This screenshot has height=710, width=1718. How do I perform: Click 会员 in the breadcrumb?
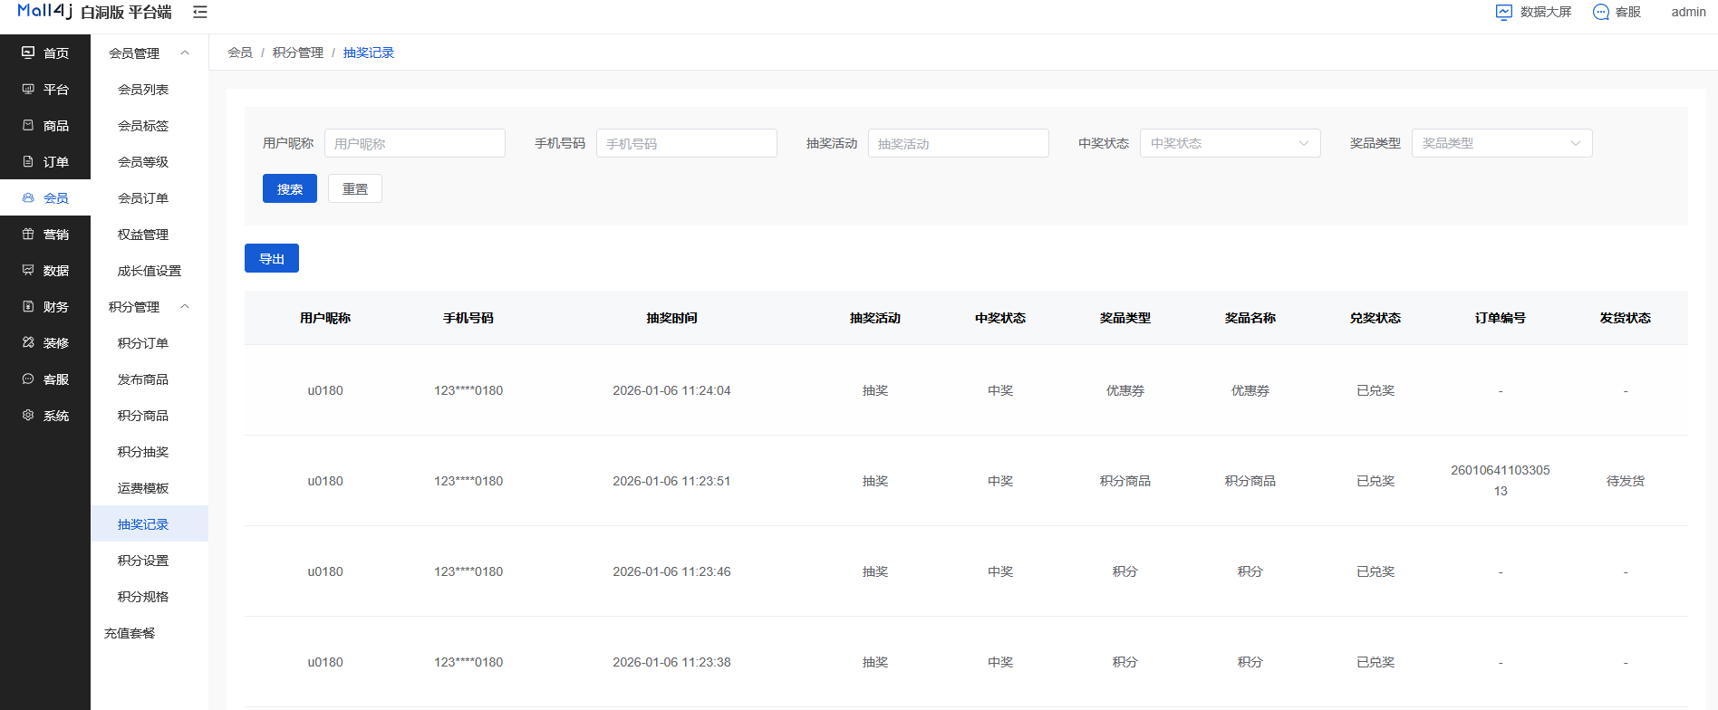240,53
